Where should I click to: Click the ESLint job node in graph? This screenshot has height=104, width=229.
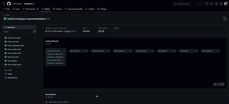(56, 51)
